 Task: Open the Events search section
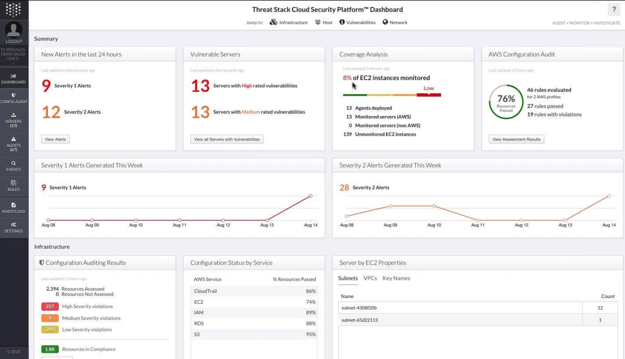tap(14, 166)
